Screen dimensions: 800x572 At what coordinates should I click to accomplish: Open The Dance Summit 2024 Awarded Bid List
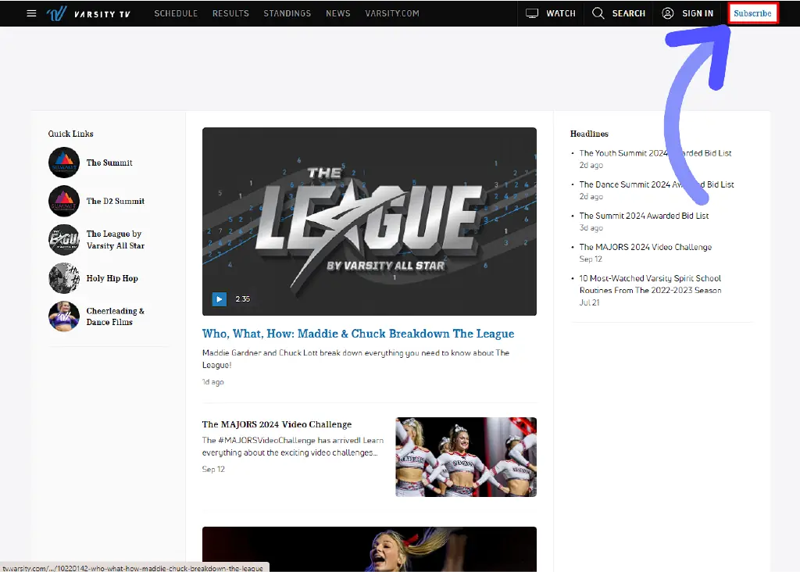click(x=656, y=184)
